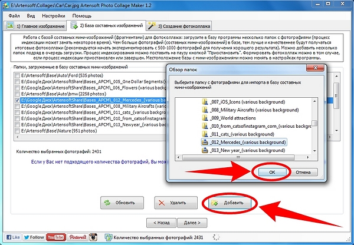This screenshot has height=245, width=354.
Task: Click the blue link text about photos
Action: (x=99, y=162)
